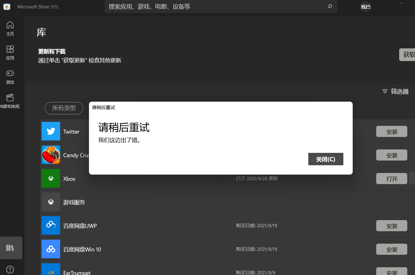
Task: Click the 百度网盘Win 10 app icon
Action: [51, 249]
